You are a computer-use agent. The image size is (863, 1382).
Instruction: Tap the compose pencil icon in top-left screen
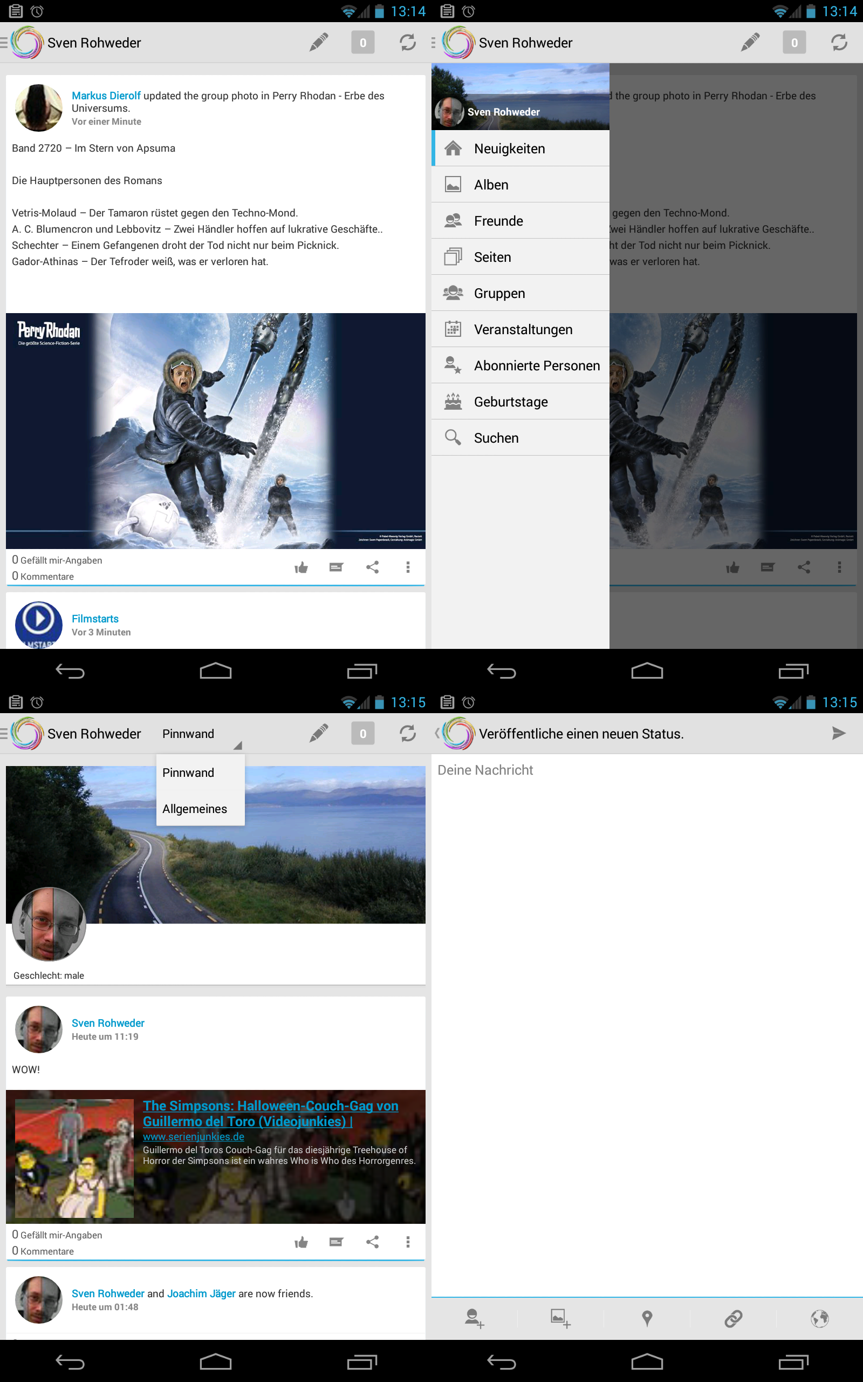[318, 42]
